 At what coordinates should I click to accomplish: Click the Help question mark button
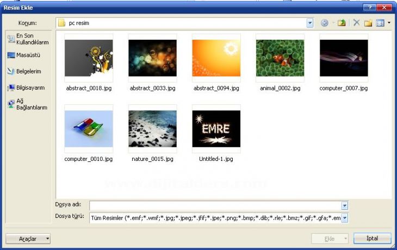(370, 8)
